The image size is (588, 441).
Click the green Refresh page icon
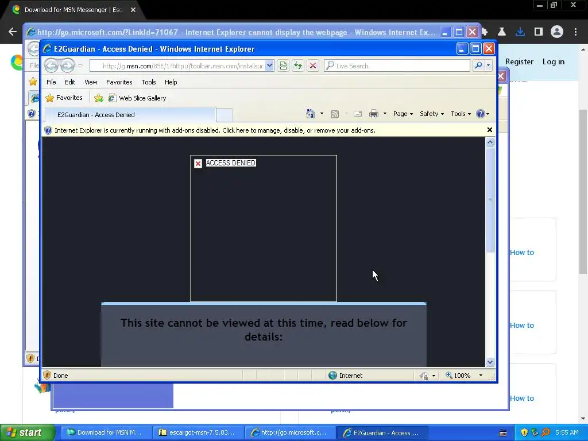(298, 66)
